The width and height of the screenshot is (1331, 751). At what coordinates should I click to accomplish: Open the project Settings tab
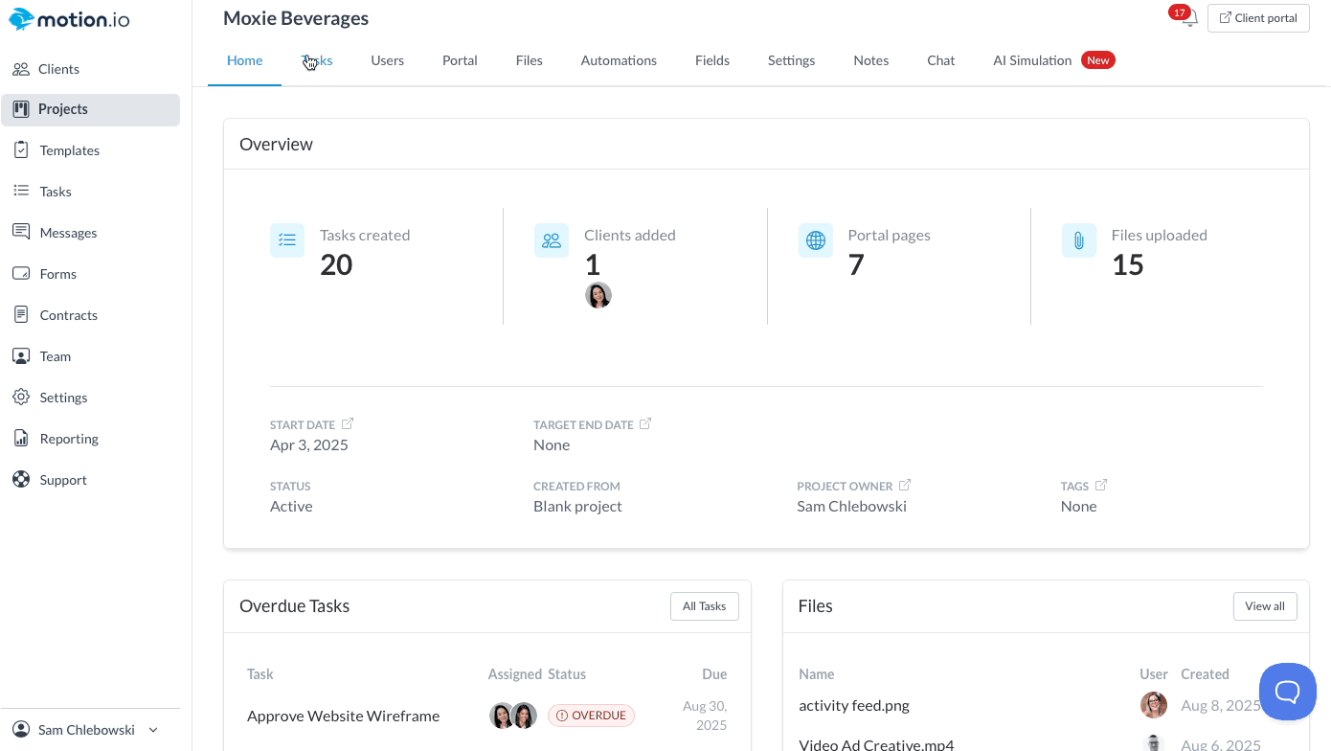click(792, 60)
